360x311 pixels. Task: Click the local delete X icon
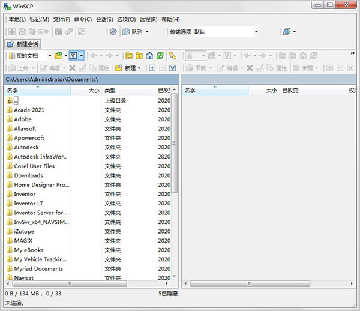point(73,68)
